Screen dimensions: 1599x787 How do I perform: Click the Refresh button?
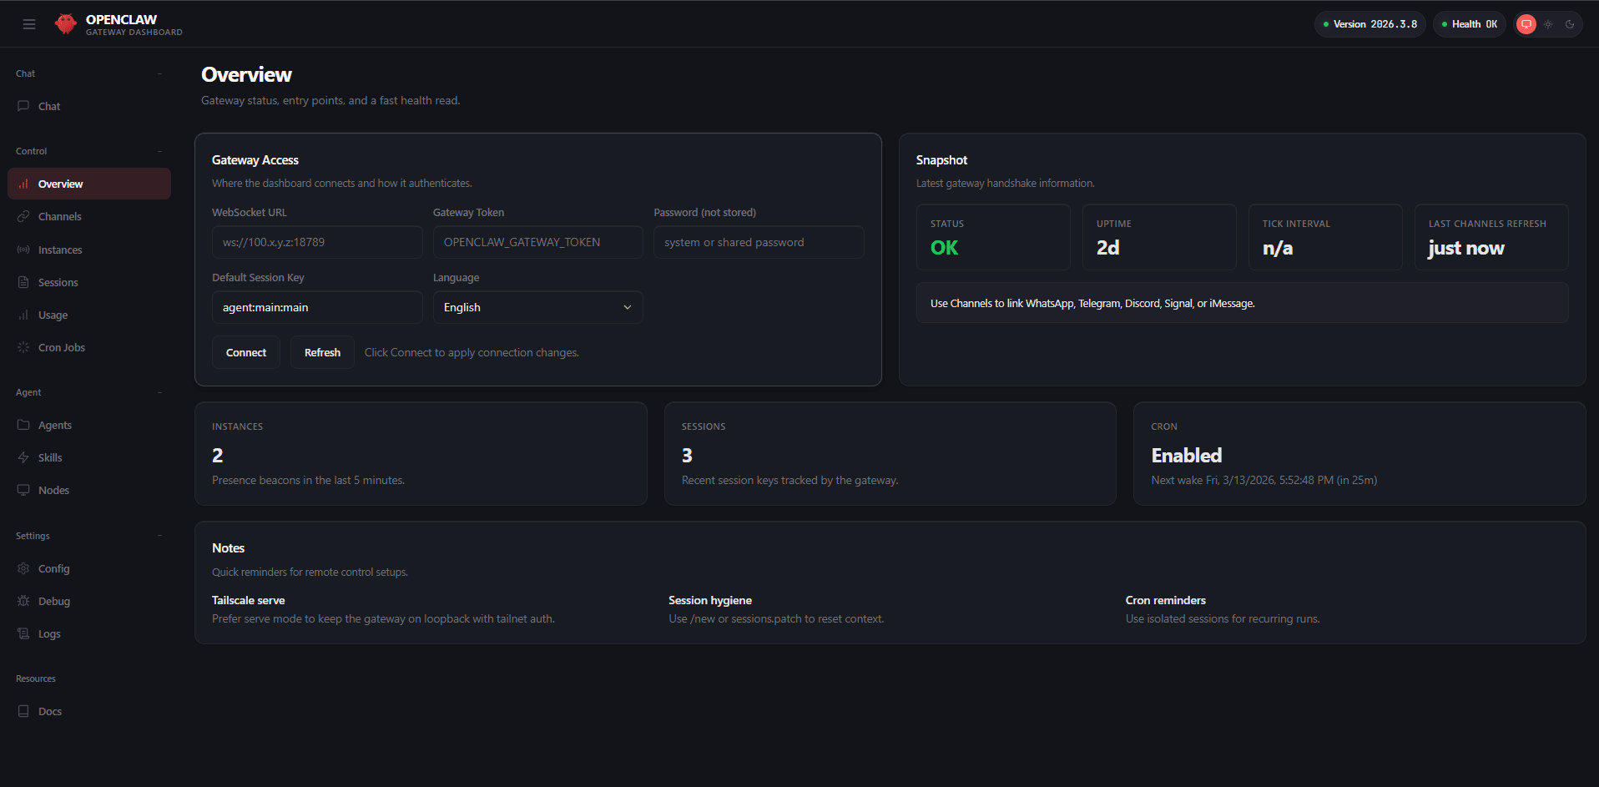coord(322,352)
